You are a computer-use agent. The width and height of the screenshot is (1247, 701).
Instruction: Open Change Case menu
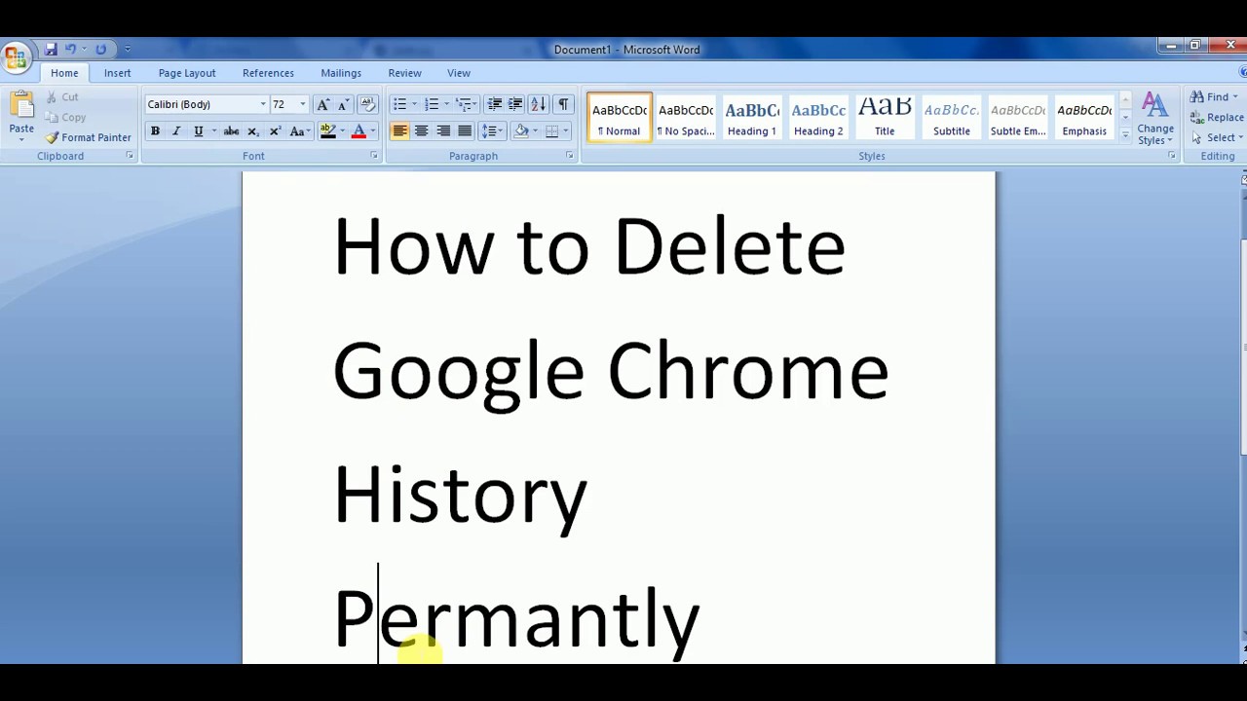298,131
